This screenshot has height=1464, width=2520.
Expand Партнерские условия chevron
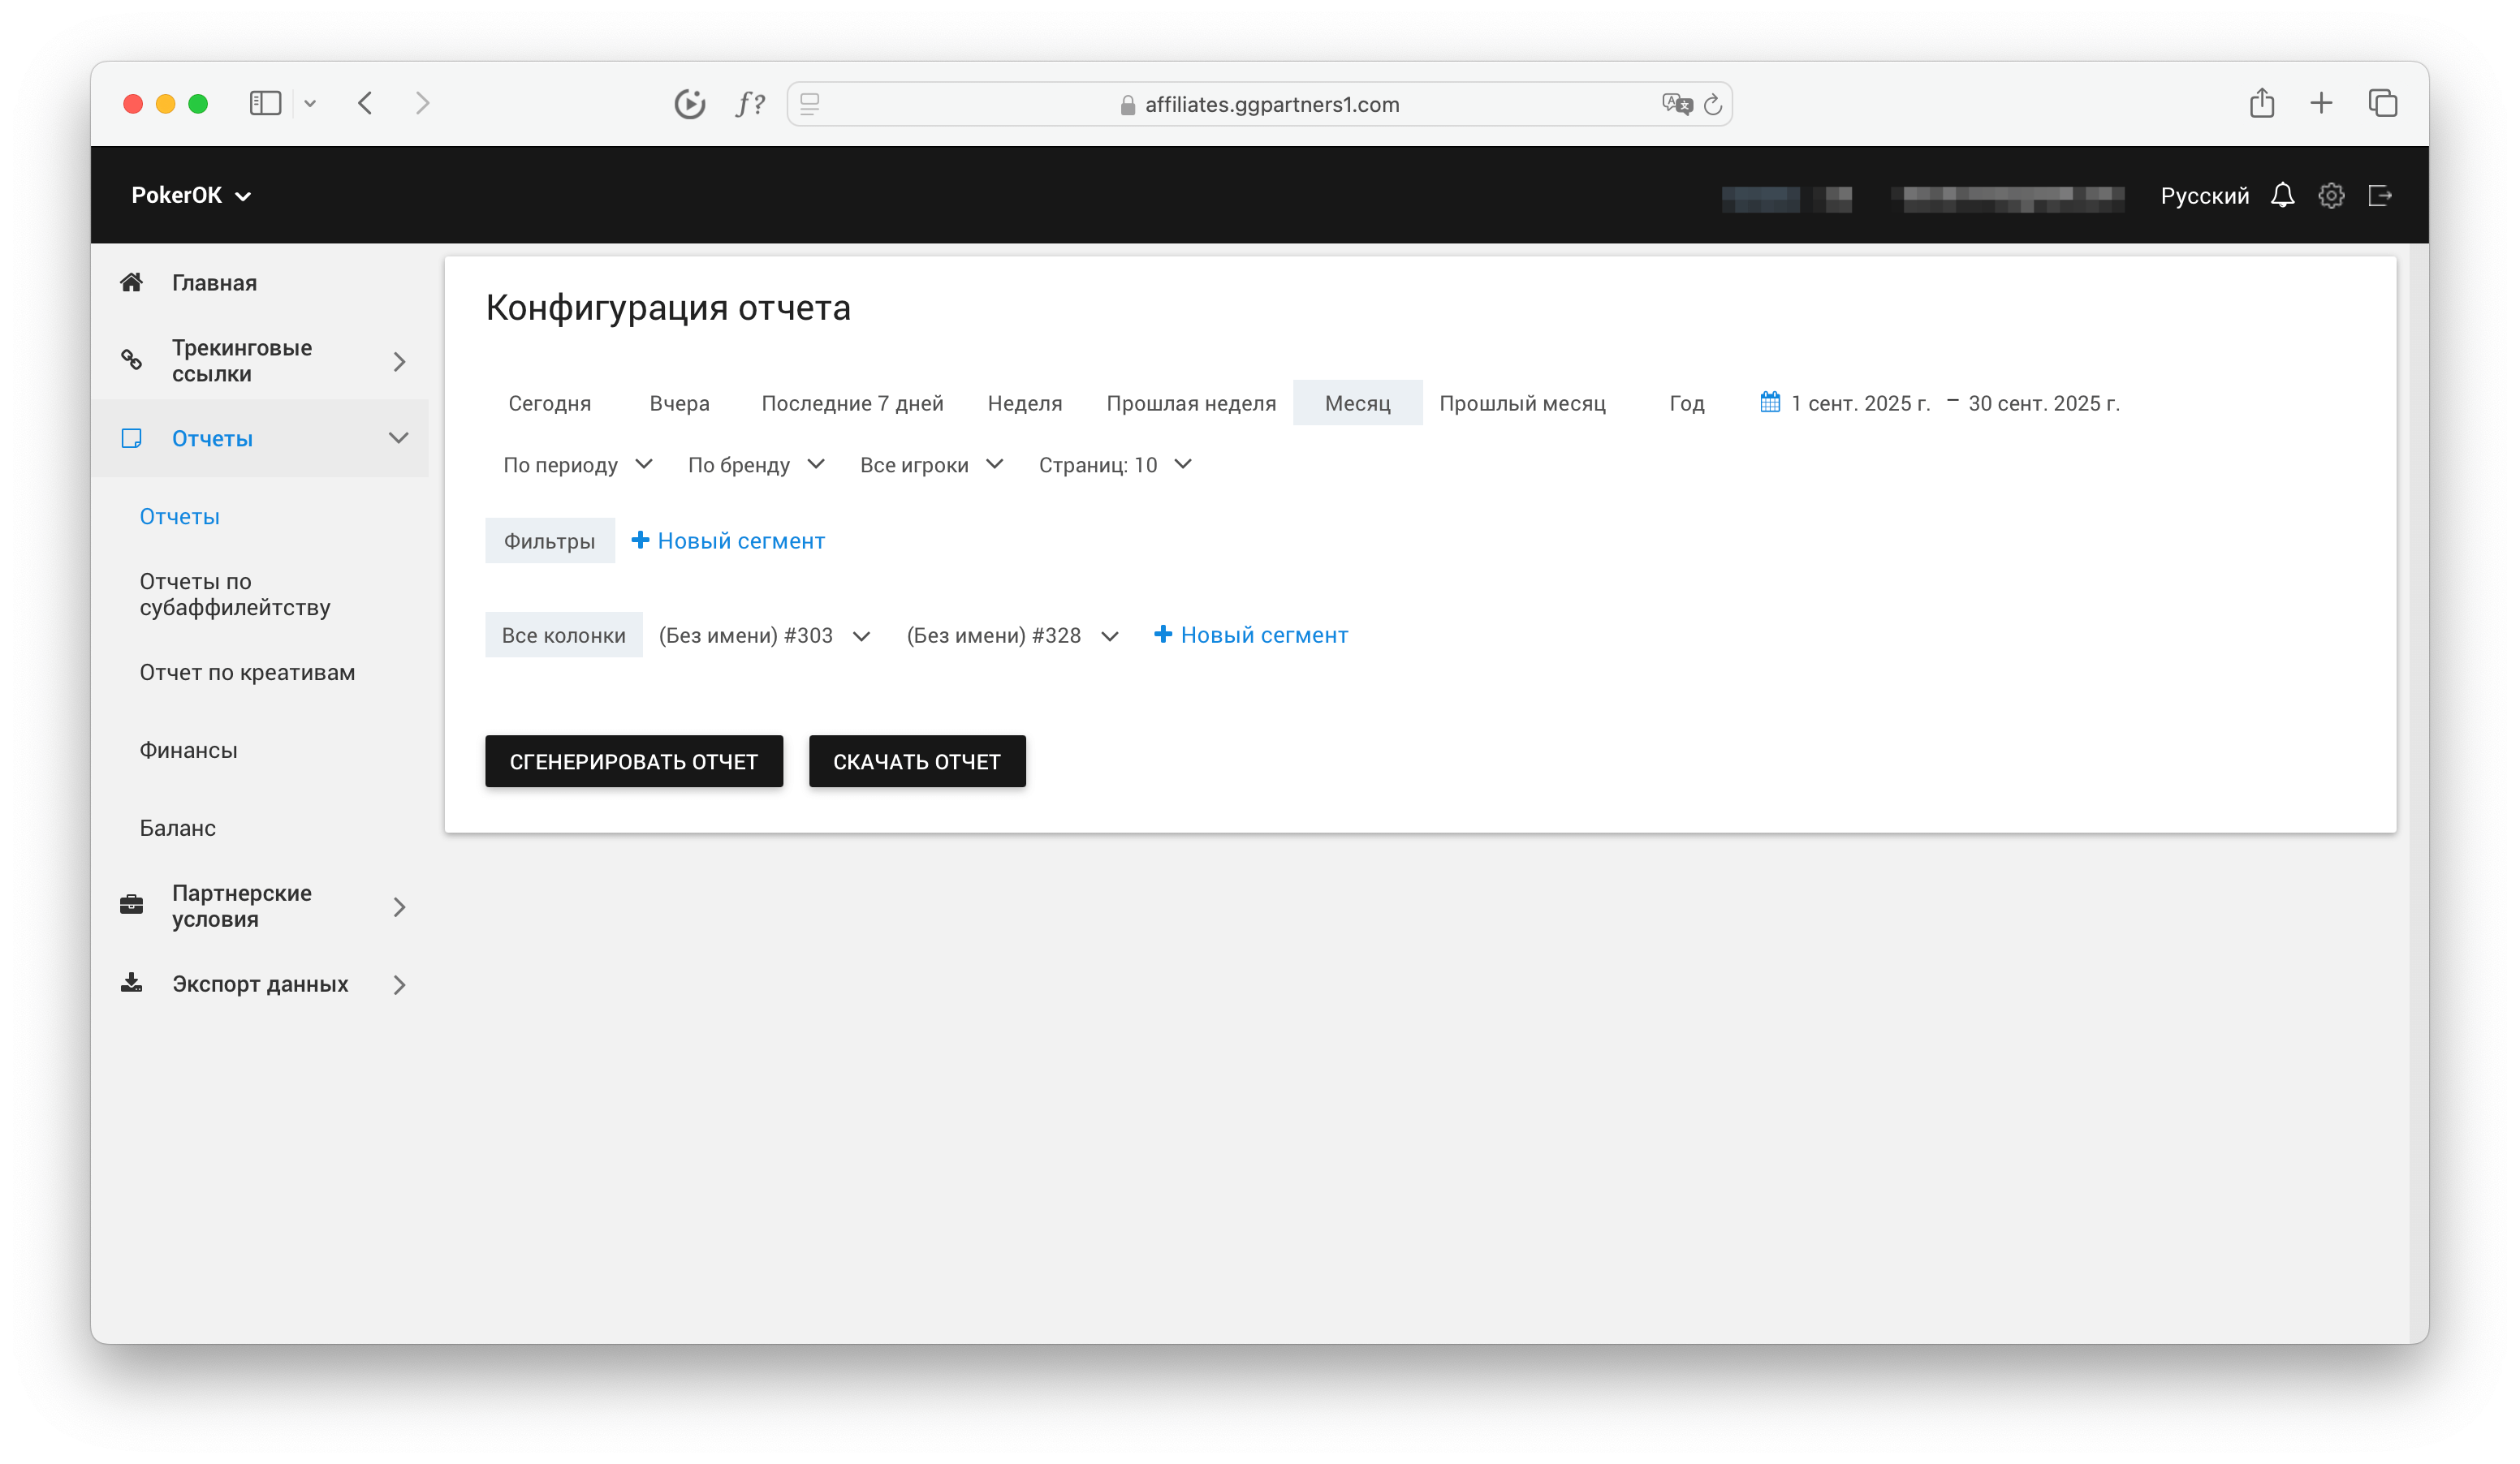pyautogui.click(x=399, y=906)
